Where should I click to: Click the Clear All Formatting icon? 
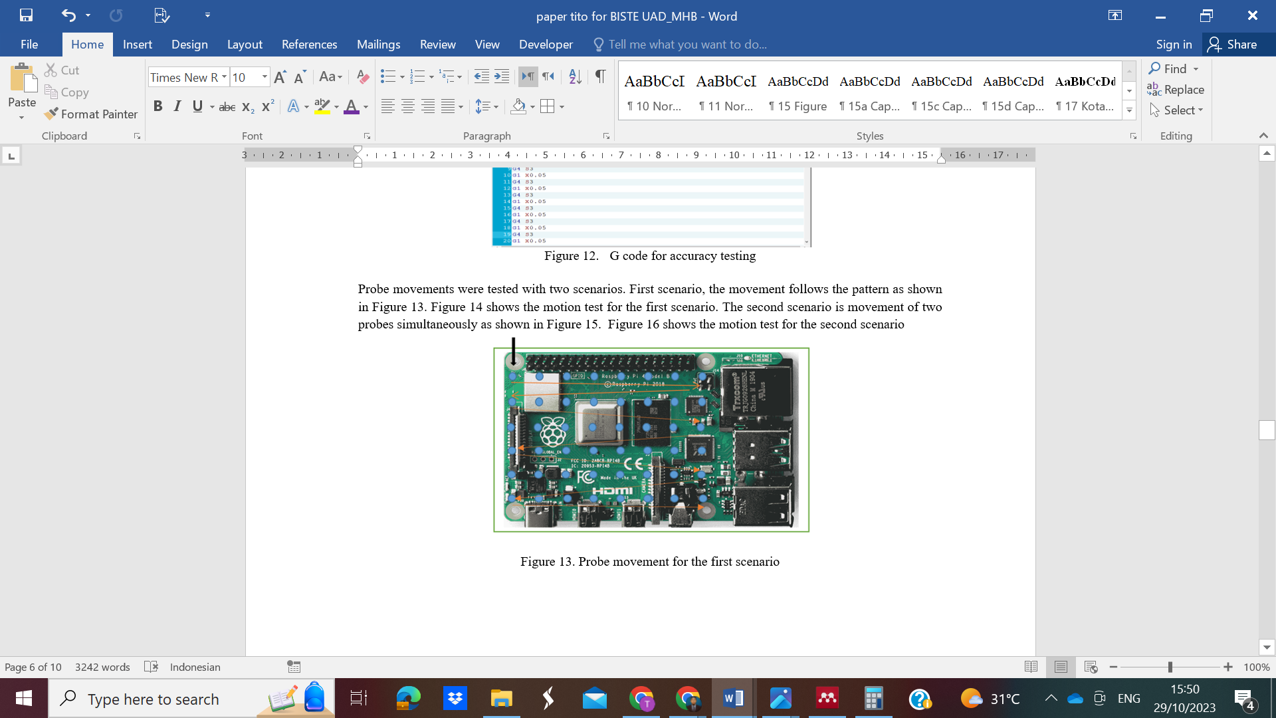point(362,77)
